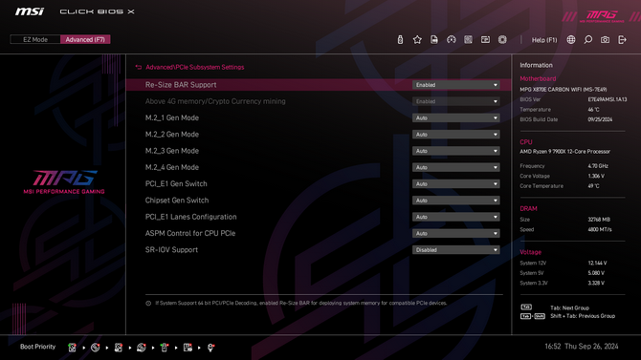Select the first boot priority device icon
This screenshot has height=360, width=641.
(73, 348)
